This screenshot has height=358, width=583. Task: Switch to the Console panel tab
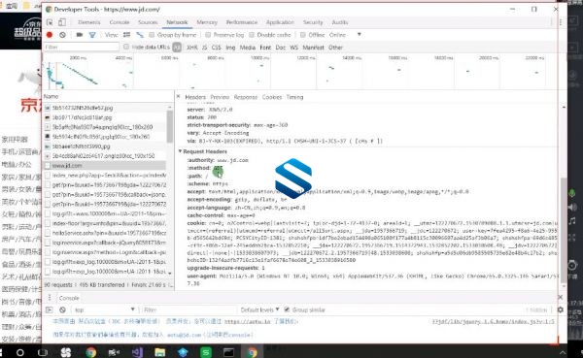click(x=120, y=22)
